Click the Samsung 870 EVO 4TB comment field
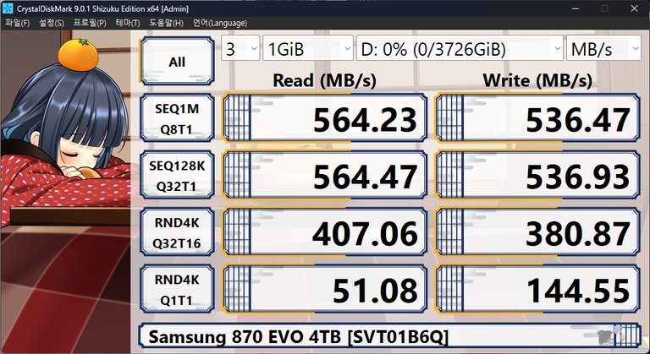Screen dimensions: 650x354 pos(389,336)
